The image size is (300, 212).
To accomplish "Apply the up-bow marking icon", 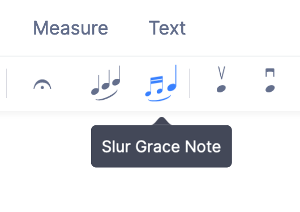I will [x=221, y=79].
